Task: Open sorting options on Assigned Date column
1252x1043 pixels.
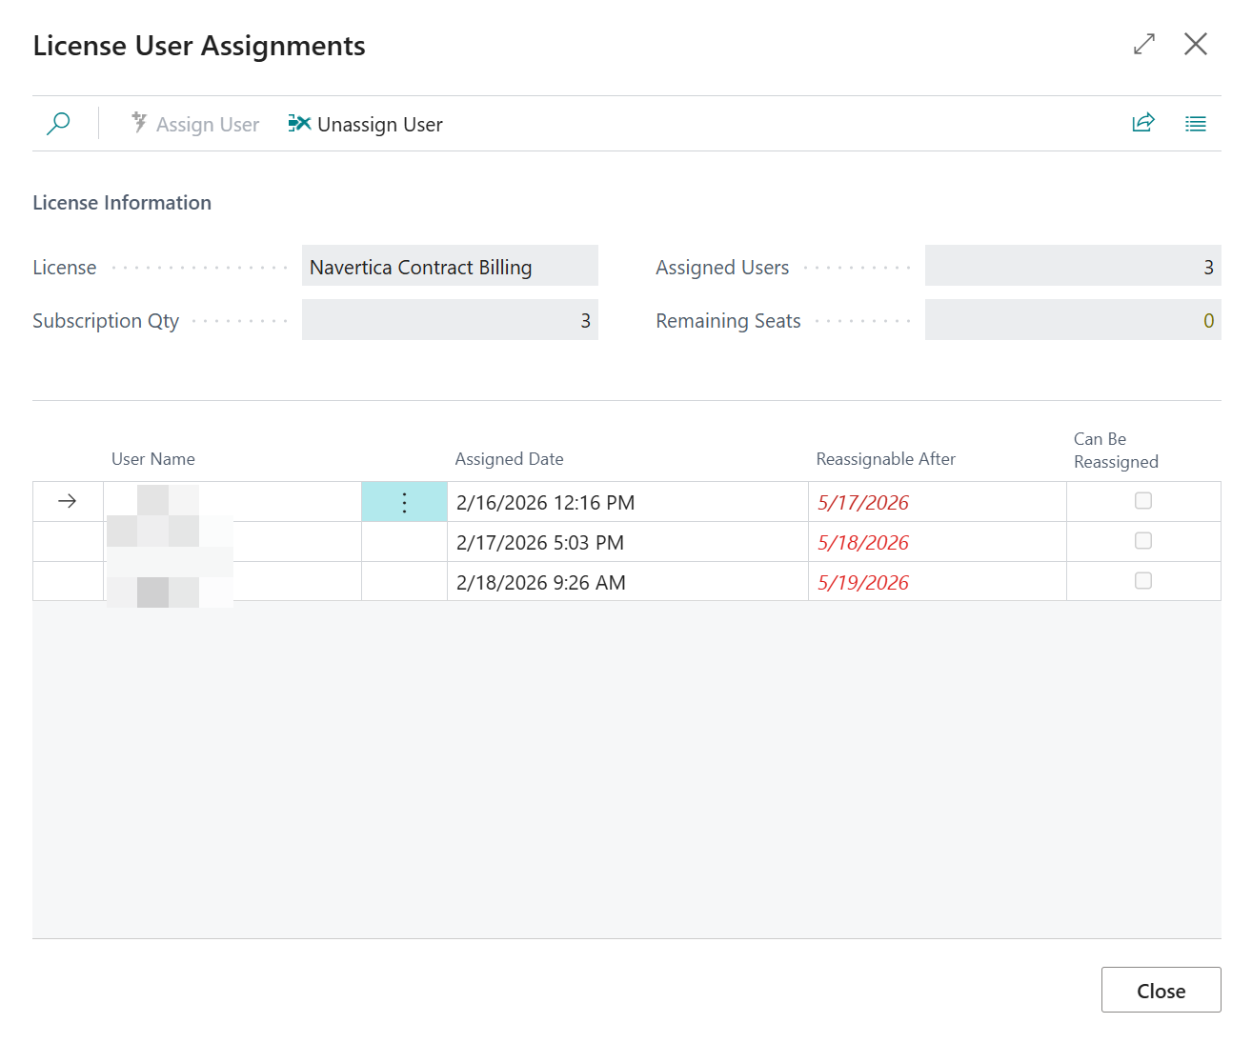Action: tap(509, 458)
